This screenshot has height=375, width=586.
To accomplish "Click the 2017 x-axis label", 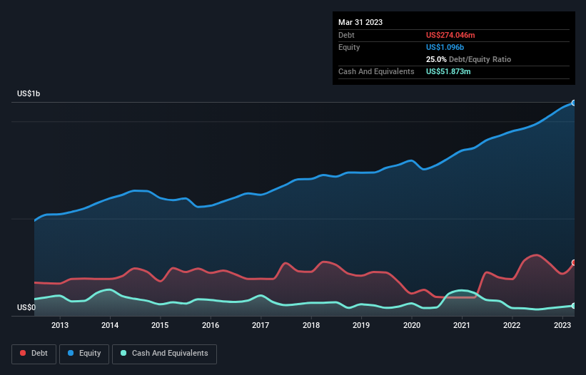I will pyautogui.click(x=261, y=325).
